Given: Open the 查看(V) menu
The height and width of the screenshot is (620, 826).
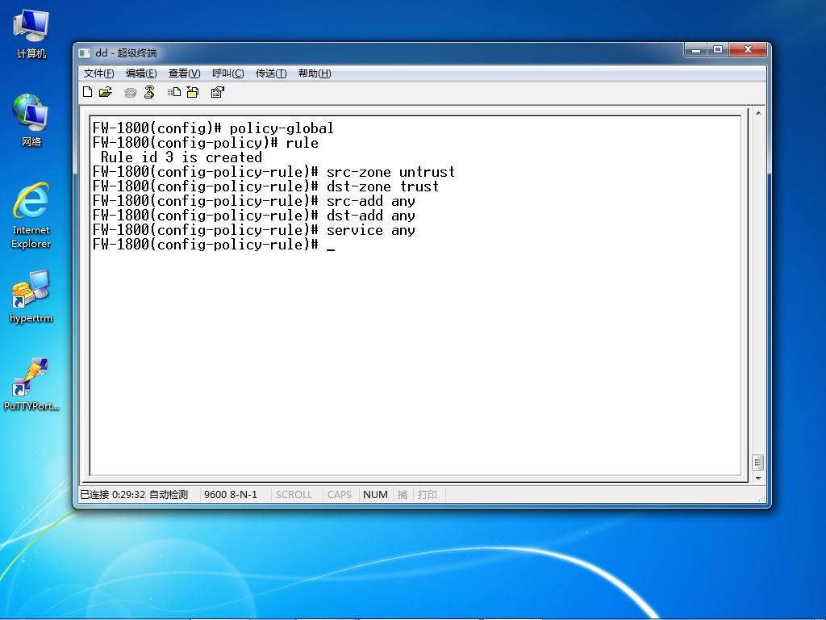Looking at the screenshot, I should point(184,73).
